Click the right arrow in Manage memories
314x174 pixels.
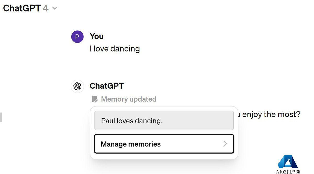[x=225, y=144]
